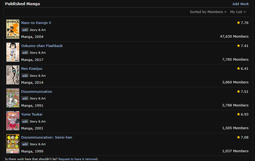The width and height of the screenshot is (255, 161).
Task: Click the star icon beside score 6.41
Action: coord(239,69)
